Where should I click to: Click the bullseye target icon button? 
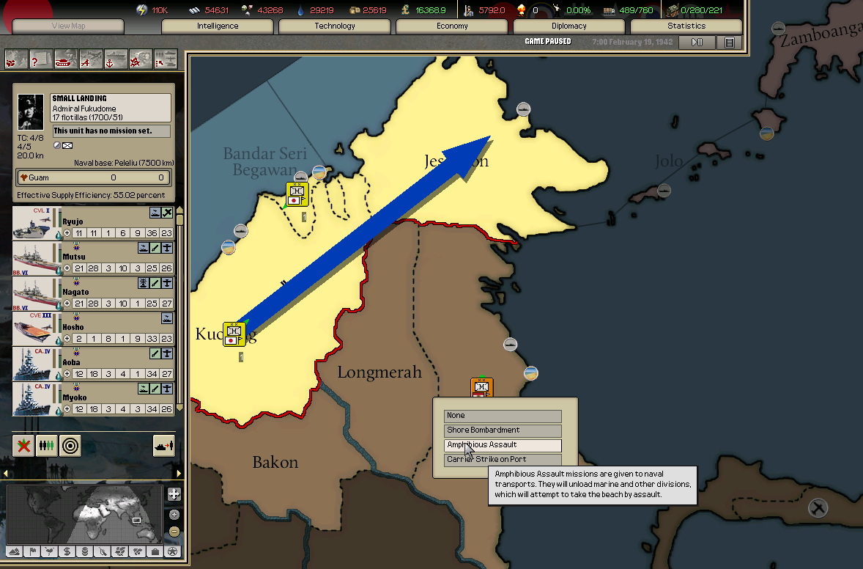(70, 445)
